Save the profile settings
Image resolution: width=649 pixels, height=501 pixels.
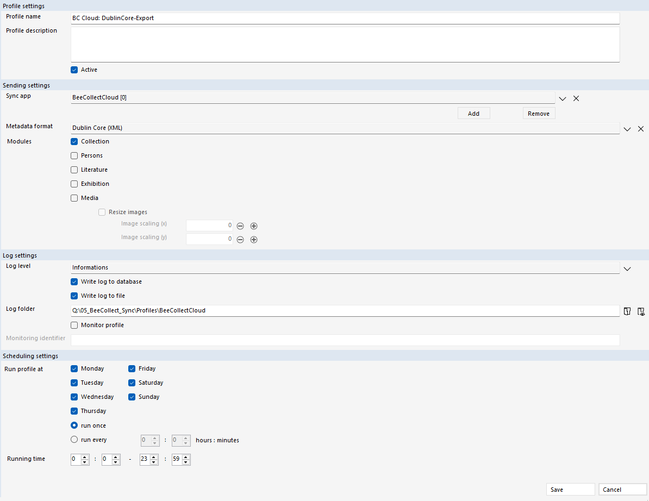[570, 489]
